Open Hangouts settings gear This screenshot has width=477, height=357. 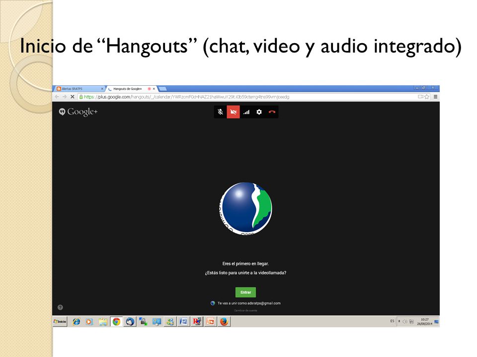pos(259,112)
